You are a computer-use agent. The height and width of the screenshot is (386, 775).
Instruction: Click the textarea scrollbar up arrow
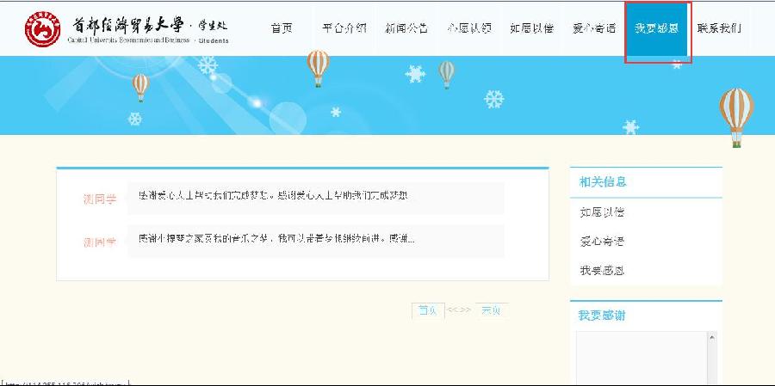coord(712,338)
